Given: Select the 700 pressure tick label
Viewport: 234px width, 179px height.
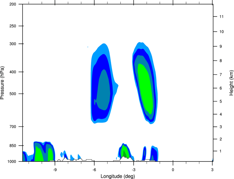Looking at the screenshot, I should 13,127.
